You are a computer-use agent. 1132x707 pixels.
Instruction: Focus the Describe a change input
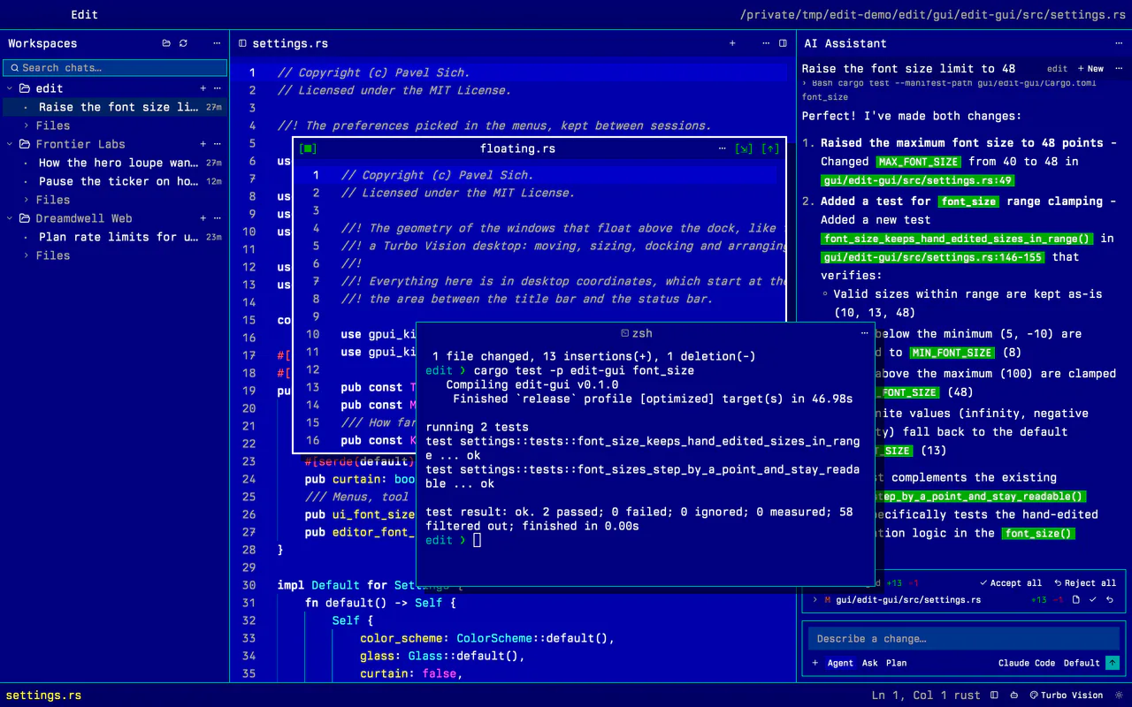coord(963,638)
